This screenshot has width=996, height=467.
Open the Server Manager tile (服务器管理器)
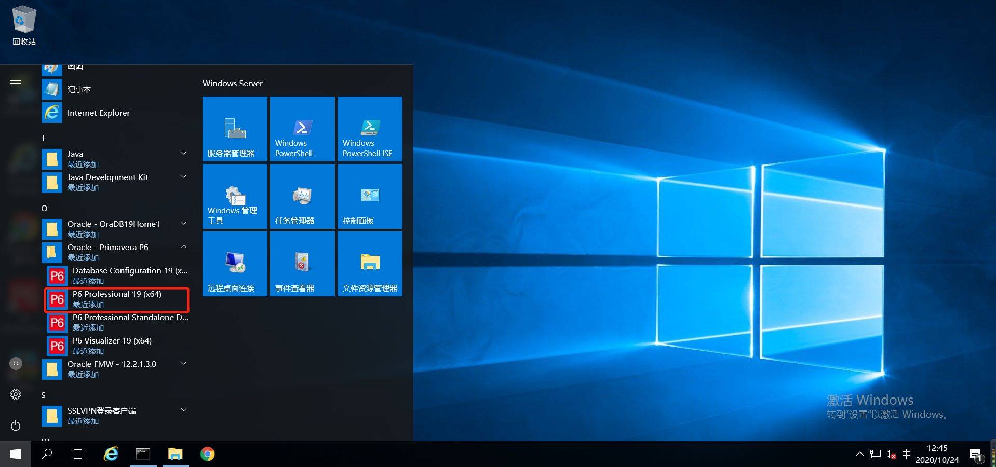coord(235,129)
